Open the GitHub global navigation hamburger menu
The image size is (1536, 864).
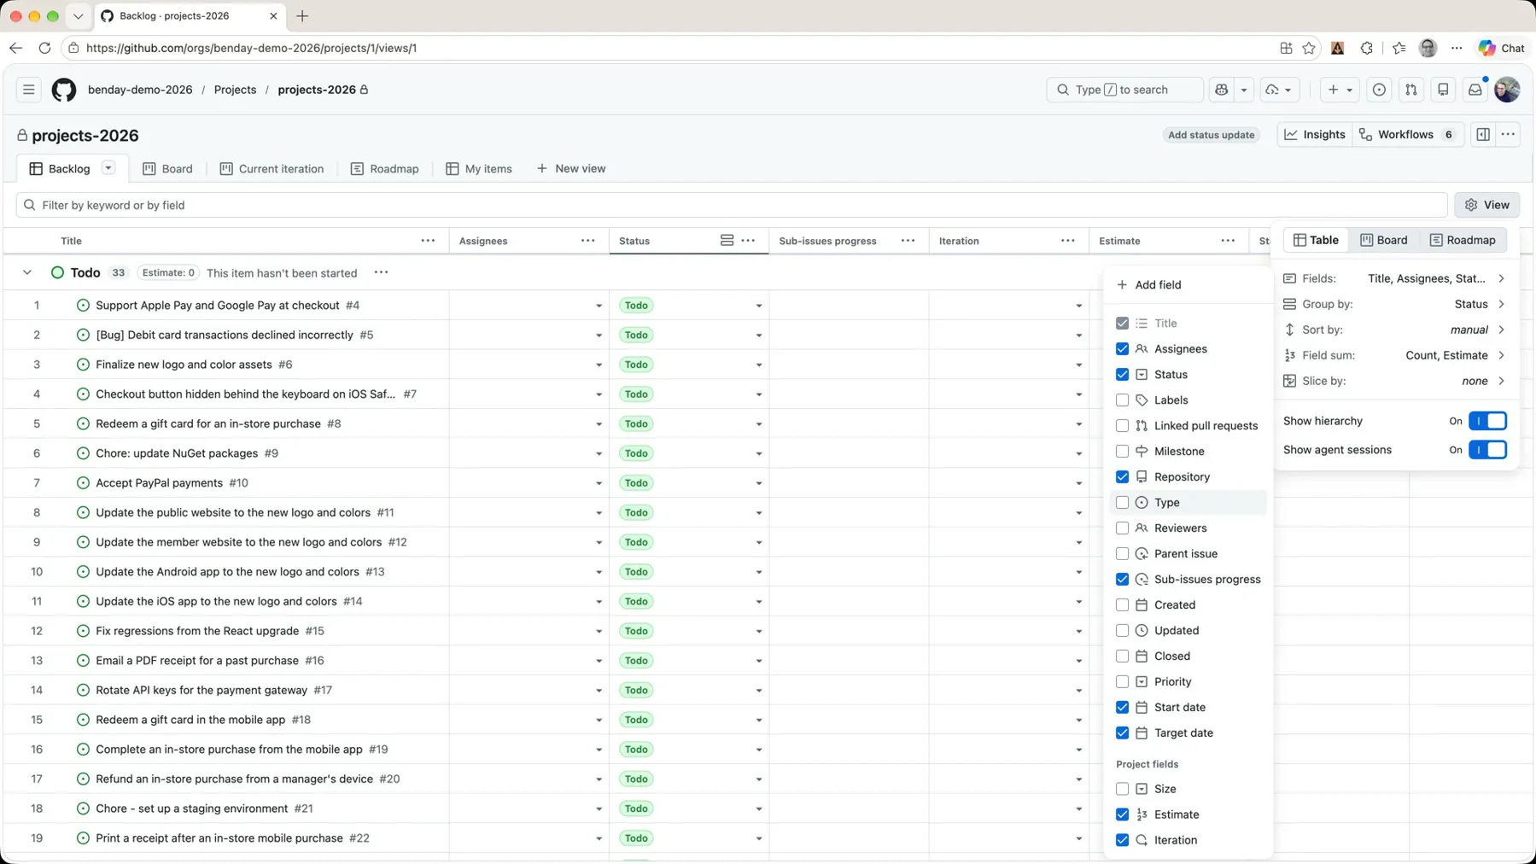click(x=28, y=90)
